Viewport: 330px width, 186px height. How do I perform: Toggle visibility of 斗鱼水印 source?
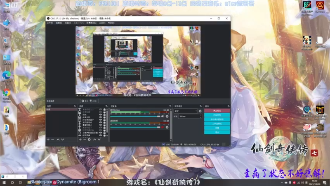click(x=100, y=117)
